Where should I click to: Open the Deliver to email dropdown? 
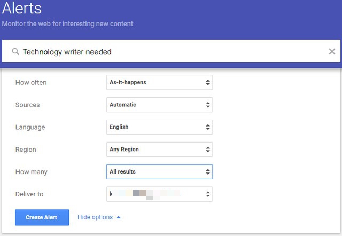coord(159,194)
